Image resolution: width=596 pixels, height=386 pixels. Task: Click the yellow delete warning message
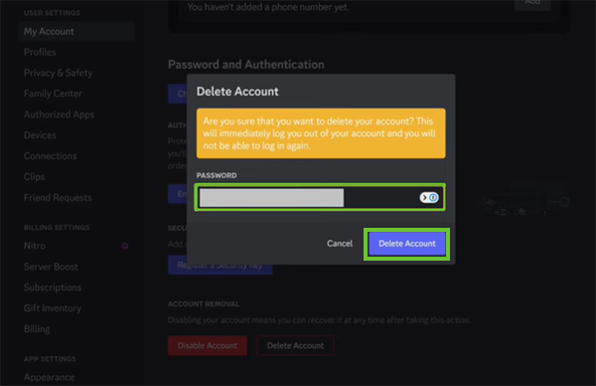click(321, 133)
